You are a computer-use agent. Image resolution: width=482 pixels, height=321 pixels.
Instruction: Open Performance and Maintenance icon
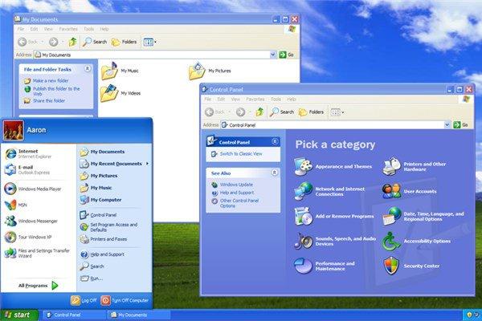(304, 266)
